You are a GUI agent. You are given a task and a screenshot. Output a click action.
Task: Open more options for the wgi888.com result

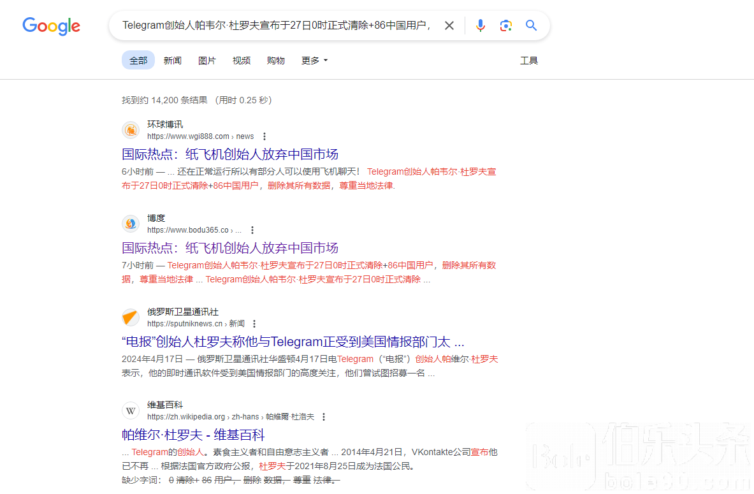(x=264, y=136)
